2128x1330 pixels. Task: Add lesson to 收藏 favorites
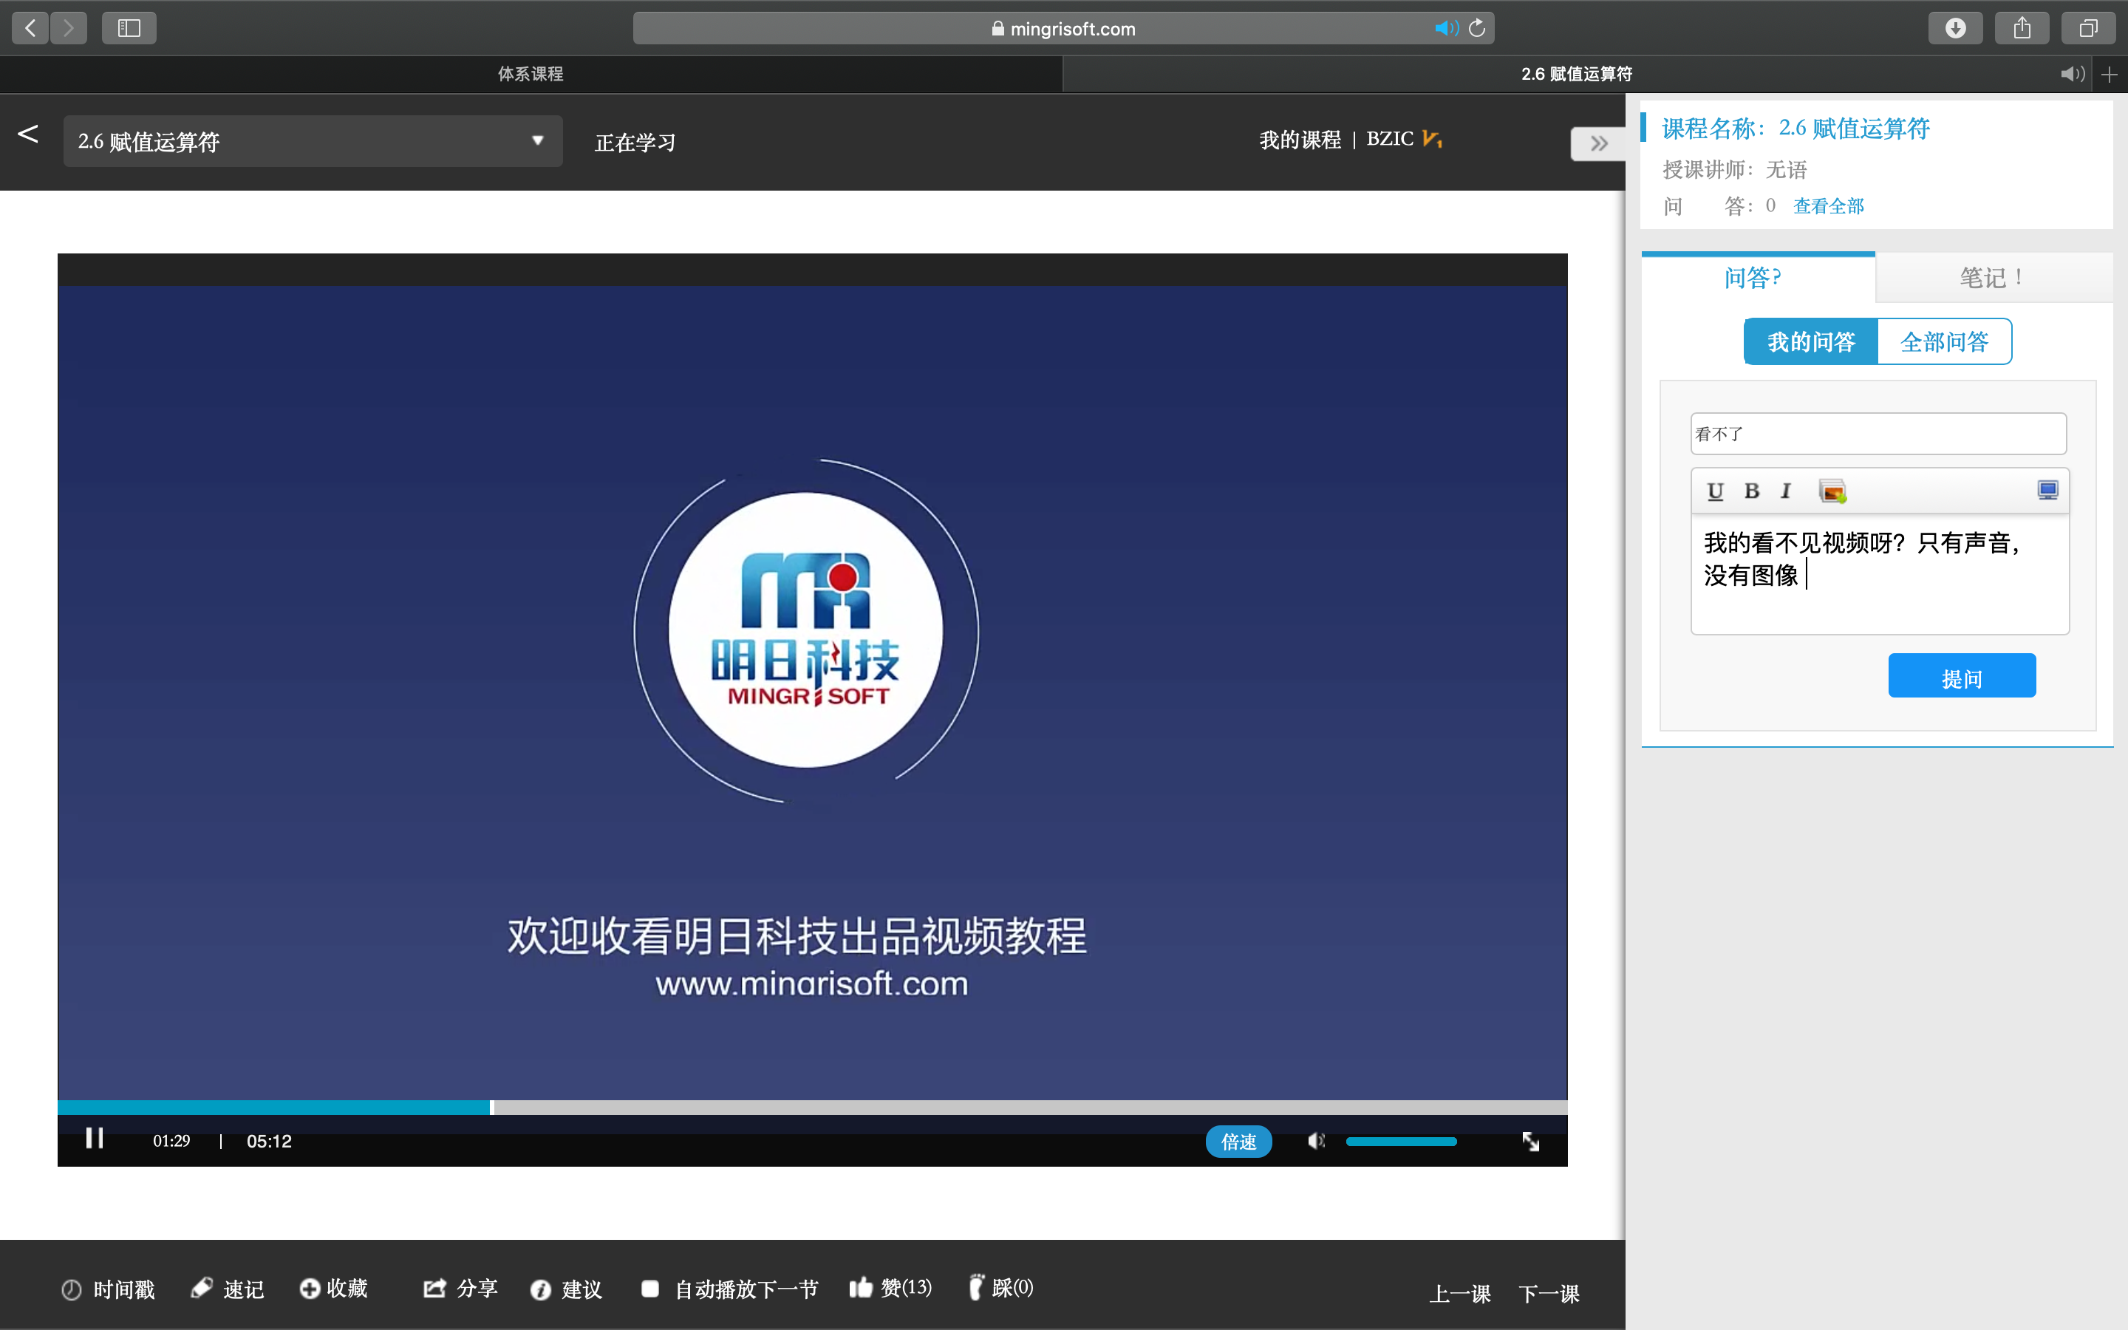coord(333,1289)
